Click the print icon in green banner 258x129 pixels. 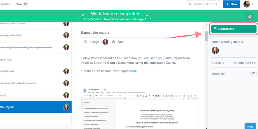coord(250,16)
